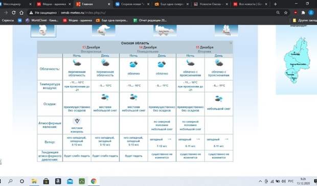This screenshot has height=186, width=317.
Task: Open the 'Не защищено' site security warning
Action: coord(43,13)
